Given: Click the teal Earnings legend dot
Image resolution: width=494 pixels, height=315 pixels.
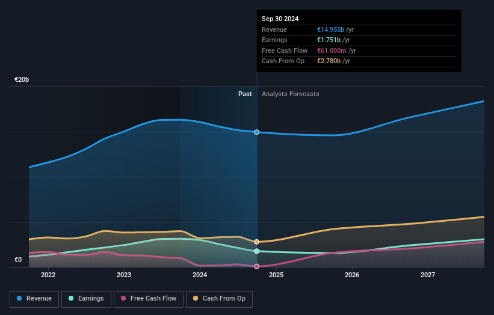Looking at the screenshot, I should [x=71, y=298].
